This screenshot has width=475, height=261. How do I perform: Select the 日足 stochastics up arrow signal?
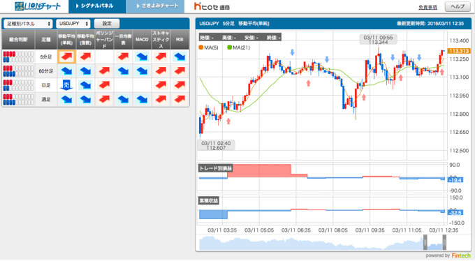point(161,85)
